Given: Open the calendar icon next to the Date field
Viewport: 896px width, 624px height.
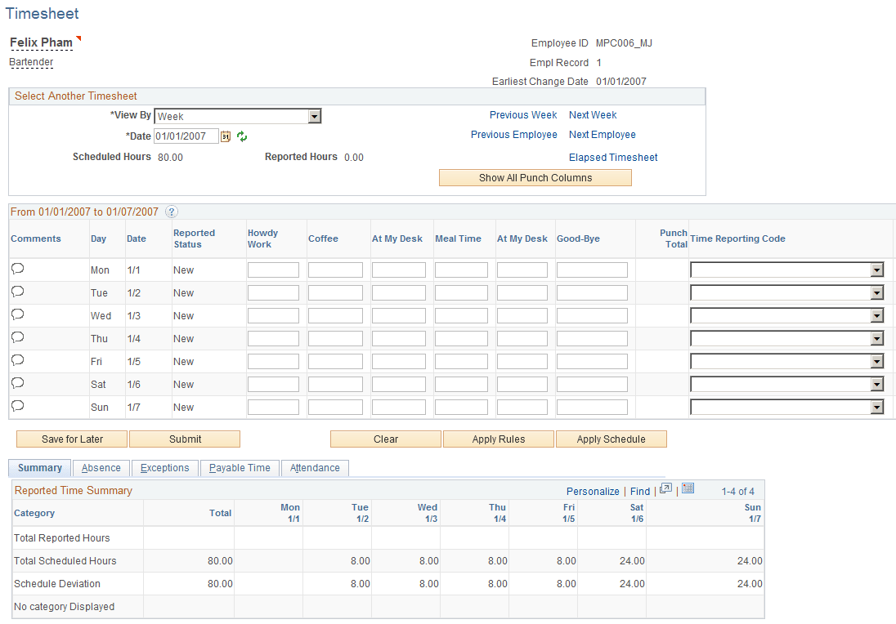Looking at the screenshot, I should (x=226, y=136).
